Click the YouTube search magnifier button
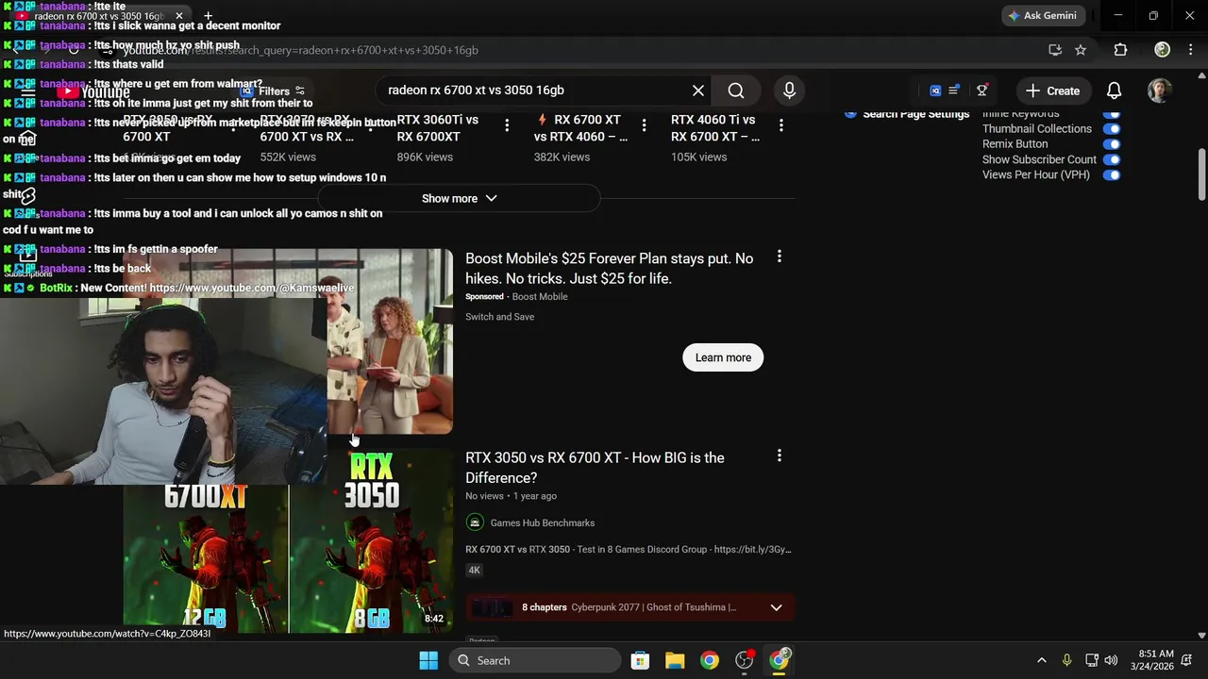 pos(736,91)
